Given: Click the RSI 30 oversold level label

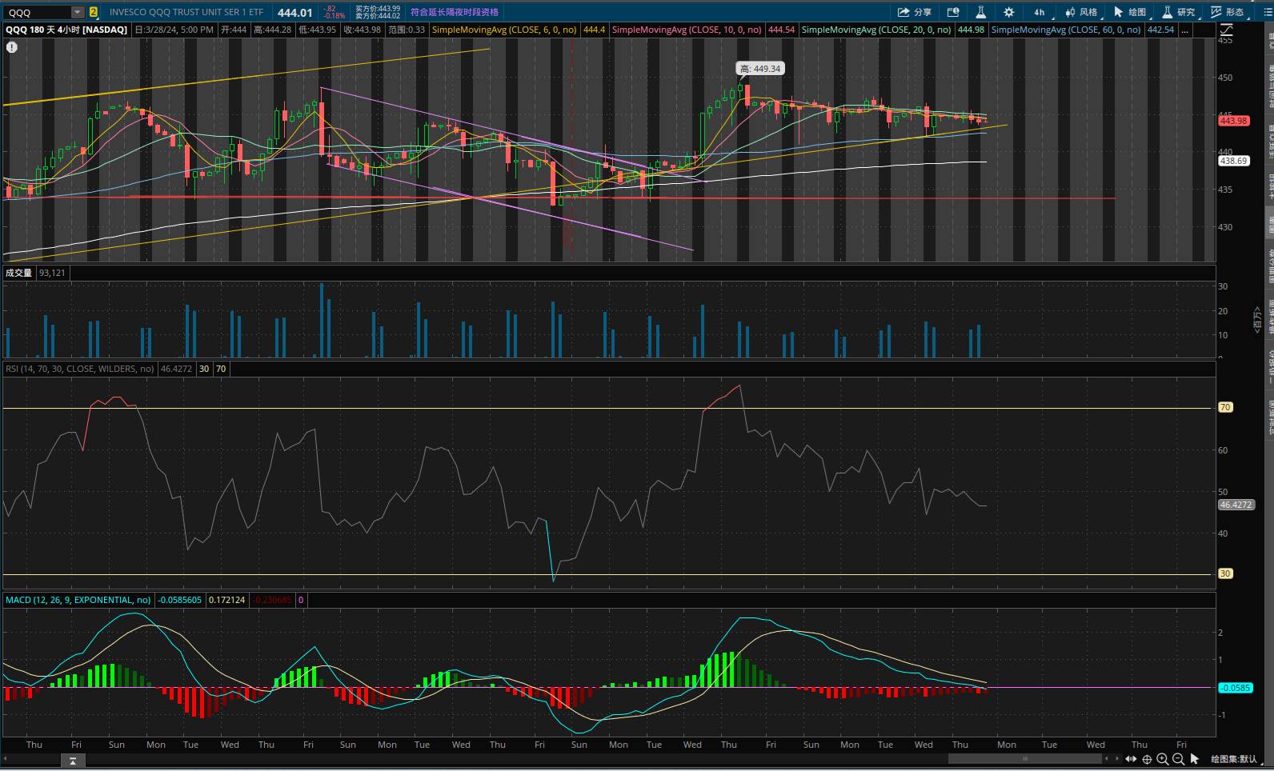Looking at the screenshot, I should (x=1225, y=573).
